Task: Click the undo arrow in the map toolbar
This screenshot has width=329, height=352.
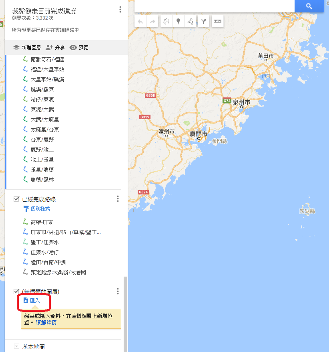Action: 140,21
